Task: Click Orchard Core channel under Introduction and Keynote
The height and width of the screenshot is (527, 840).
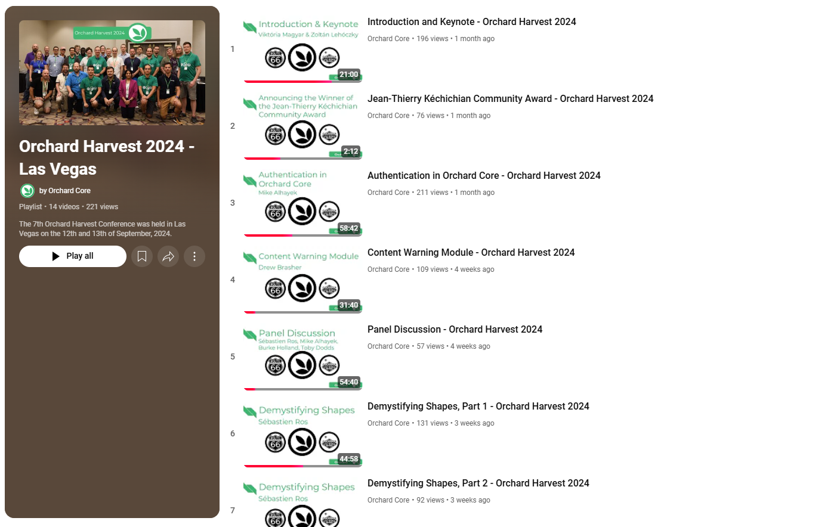Action: point(388,39)
